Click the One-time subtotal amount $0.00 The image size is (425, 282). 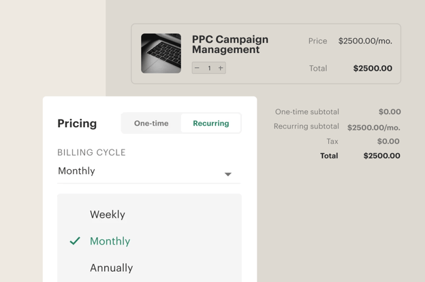pyautogui.click(x=390, y=112)
